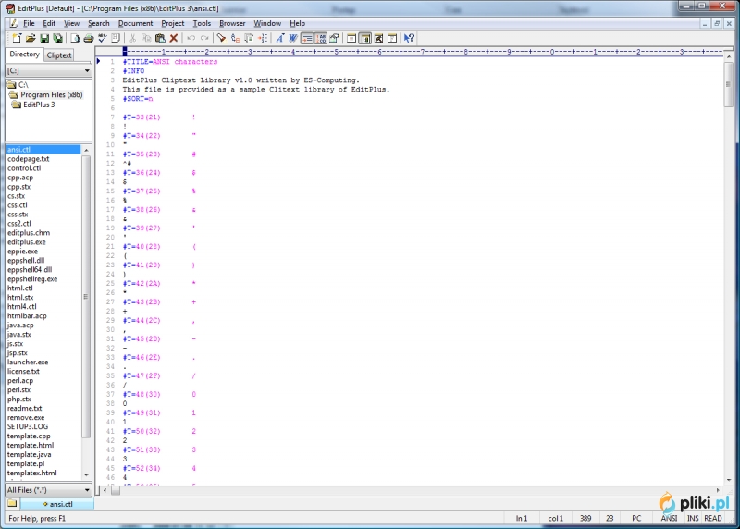Click the READ indicator in status bar
Image resolution: width=740 pixels, height=529 pixels.
[x=712, y=518]
